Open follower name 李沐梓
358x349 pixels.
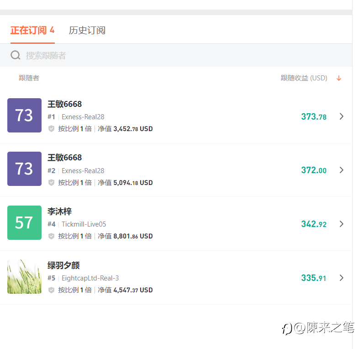pyautogui.click(x=59, y=212)
